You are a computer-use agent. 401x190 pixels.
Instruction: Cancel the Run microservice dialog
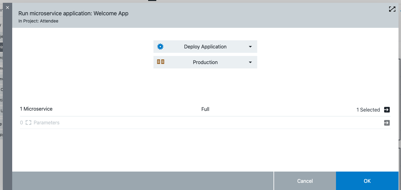(x=304, y=181)
